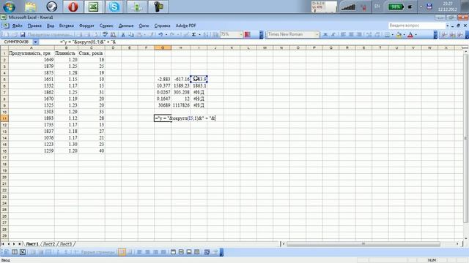This screenshot has width=469, height=263.
Task: Click the Spelling check icon
Action: (105, 35)
